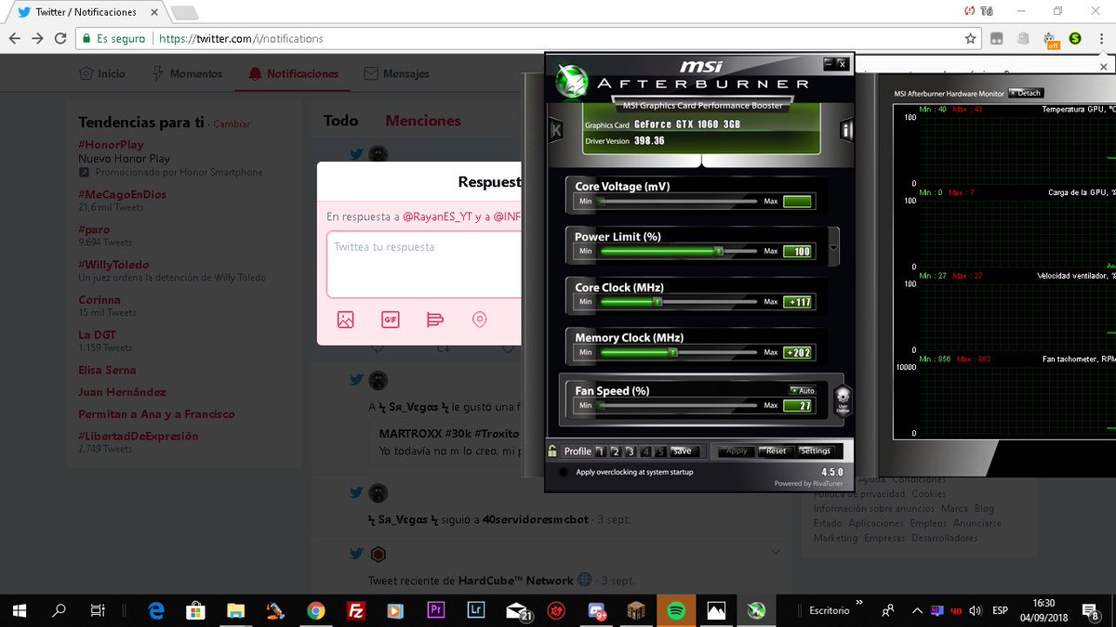Toggle the profile lock padlock in Afterburner
Image resolution: width=1116 pixels, height=627 pixels.
coord(552,451)
